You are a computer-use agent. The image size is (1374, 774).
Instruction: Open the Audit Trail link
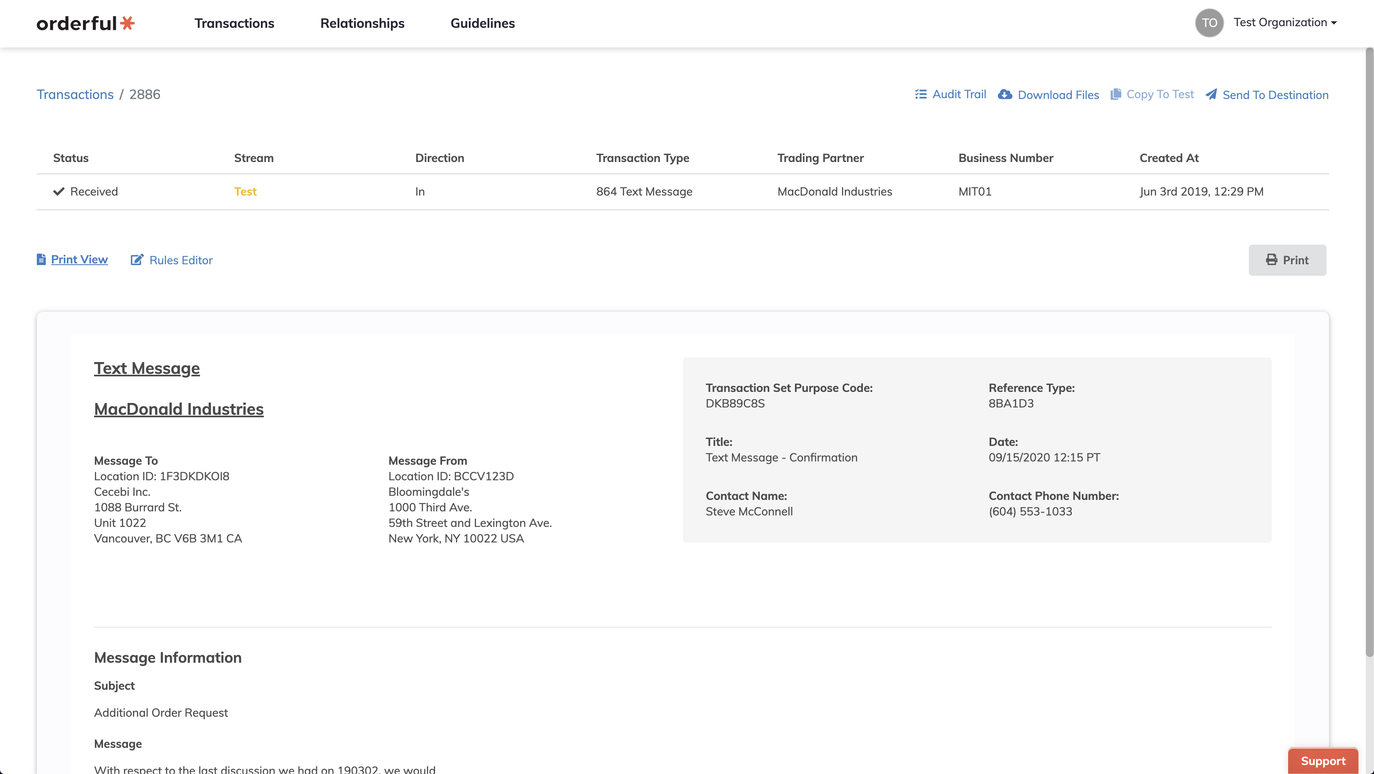959,94
